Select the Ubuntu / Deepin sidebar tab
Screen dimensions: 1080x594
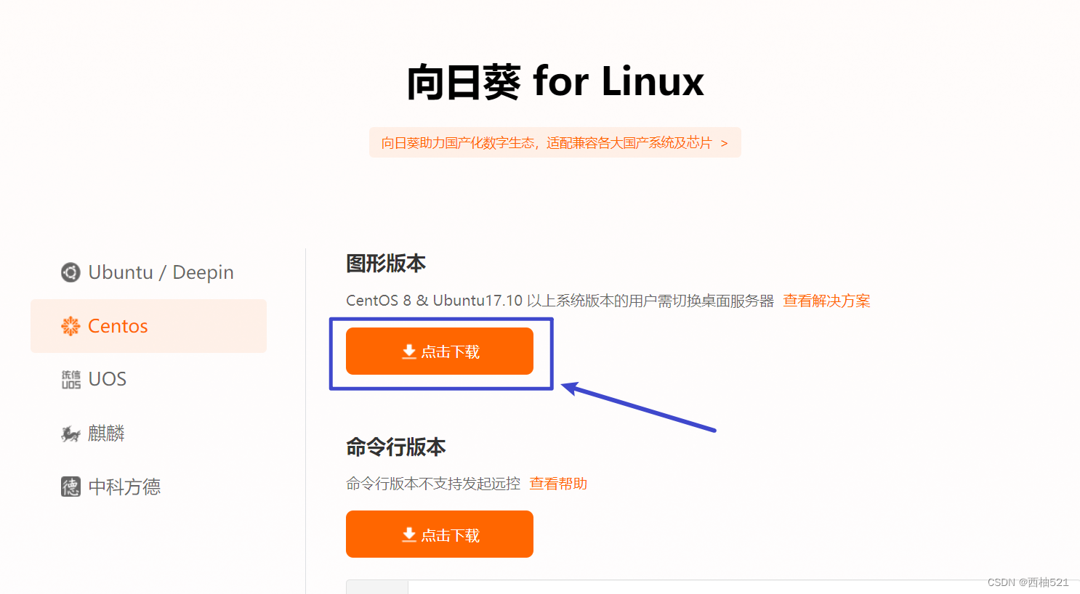(160, 272)
